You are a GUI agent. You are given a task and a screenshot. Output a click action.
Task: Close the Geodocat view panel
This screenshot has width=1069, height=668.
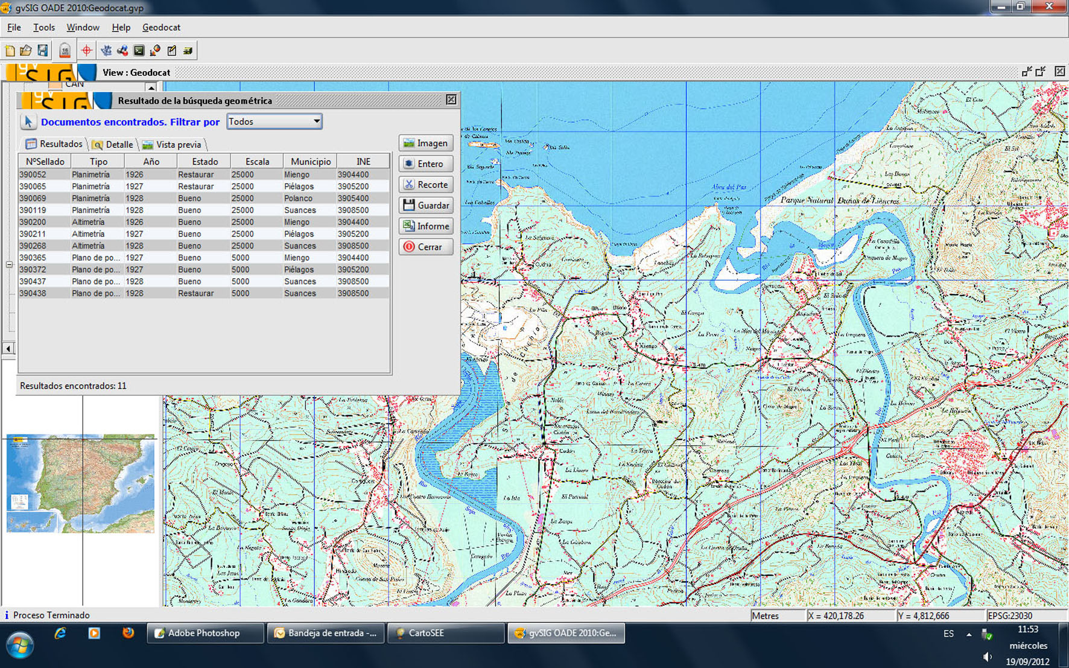click(x=1059, y=71)
